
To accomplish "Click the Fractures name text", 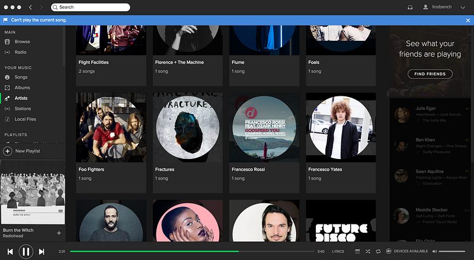I will (165, 170).
